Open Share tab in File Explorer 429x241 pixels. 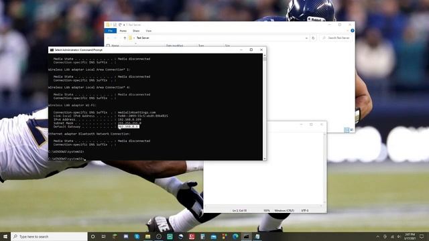click(136, 31)
